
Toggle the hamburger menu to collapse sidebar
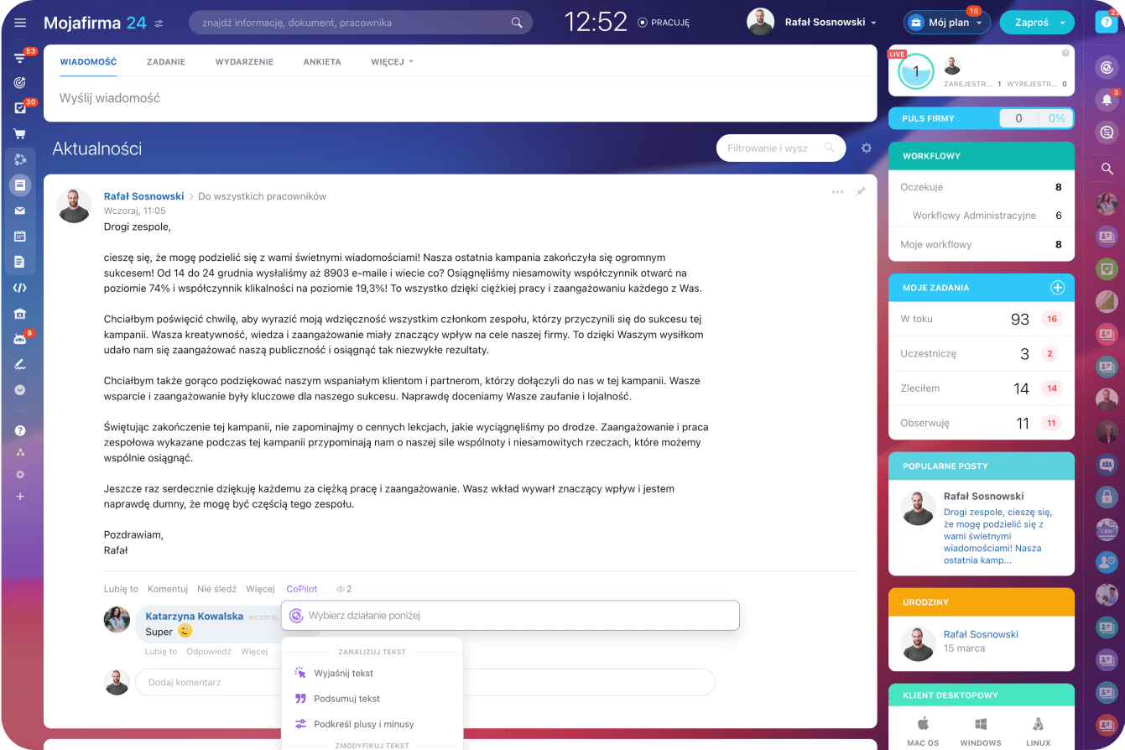pyautogui.click(x=20, y=23)
